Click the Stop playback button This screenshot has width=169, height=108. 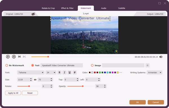click(14, 57)
